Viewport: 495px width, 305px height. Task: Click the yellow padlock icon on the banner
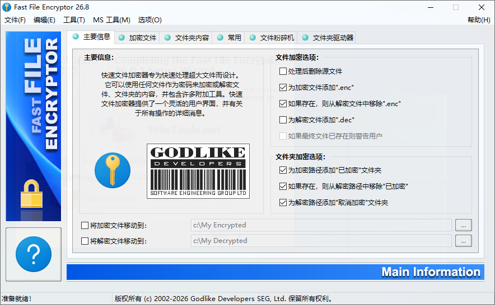pos(31,193)
